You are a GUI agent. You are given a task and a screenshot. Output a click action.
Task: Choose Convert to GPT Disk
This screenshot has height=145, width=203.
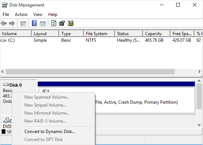[x=53, y=140]
